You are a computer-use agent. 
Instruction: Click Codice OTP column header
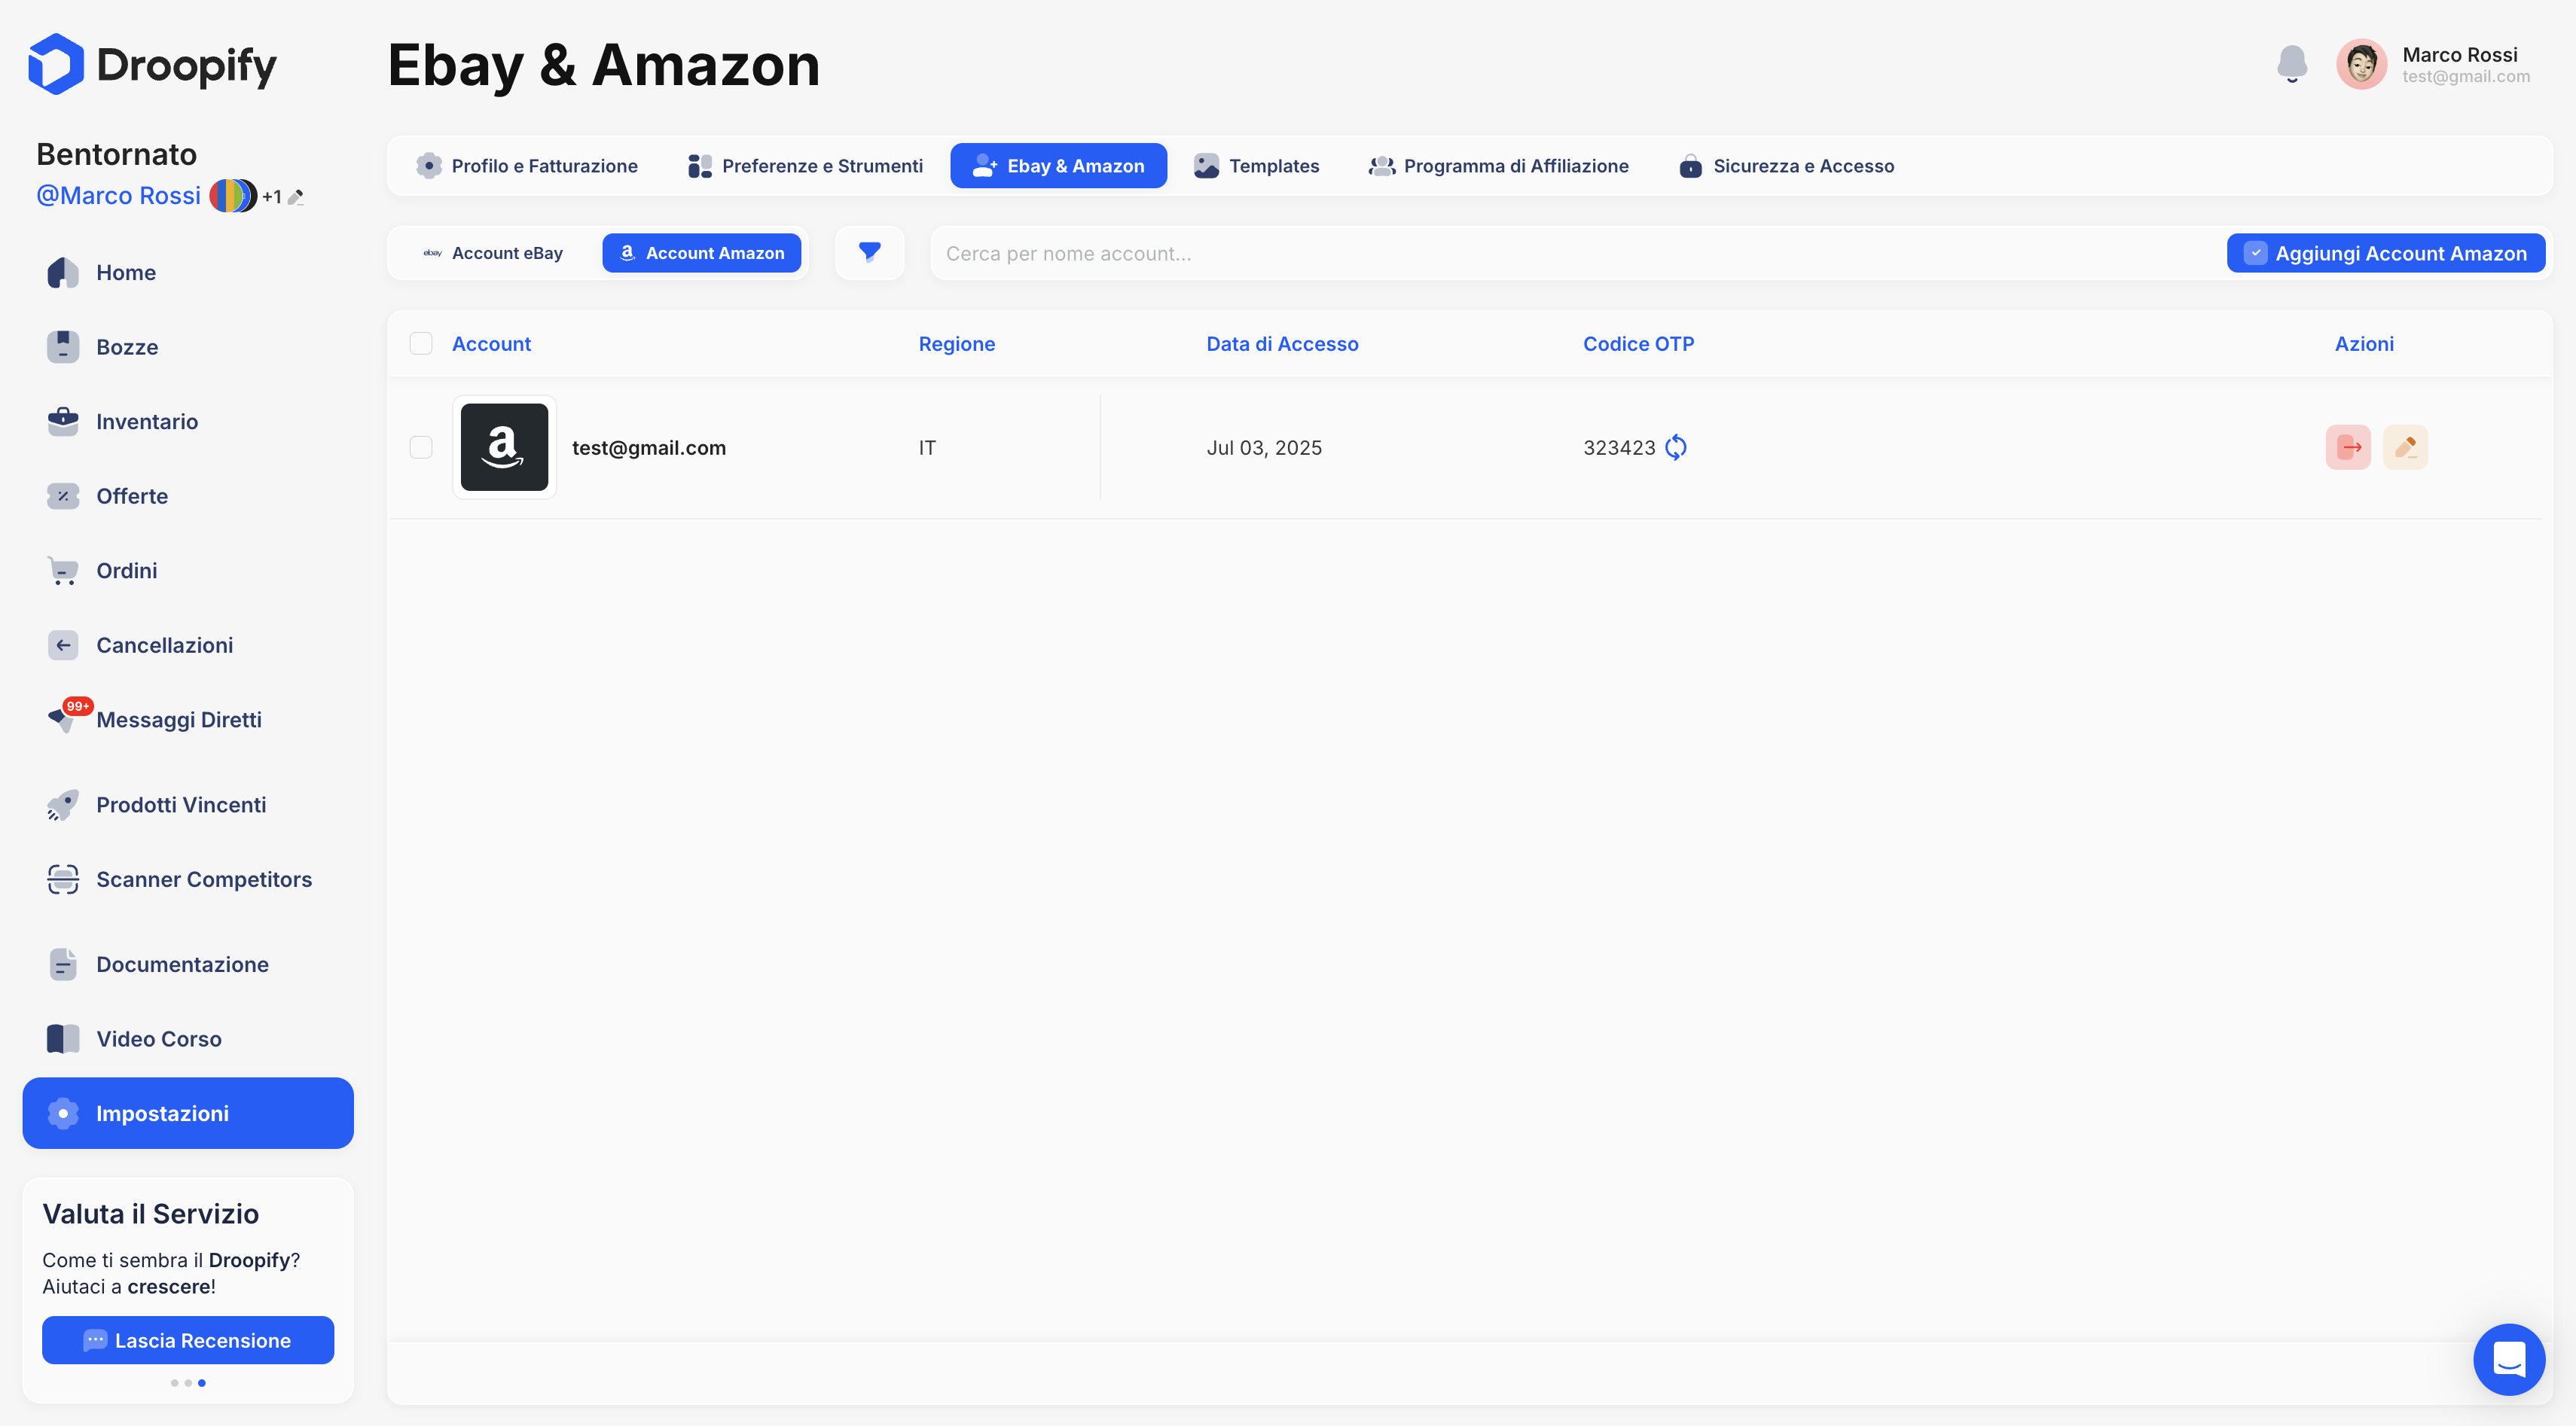pyautogui.click(x=1638, y=344)
